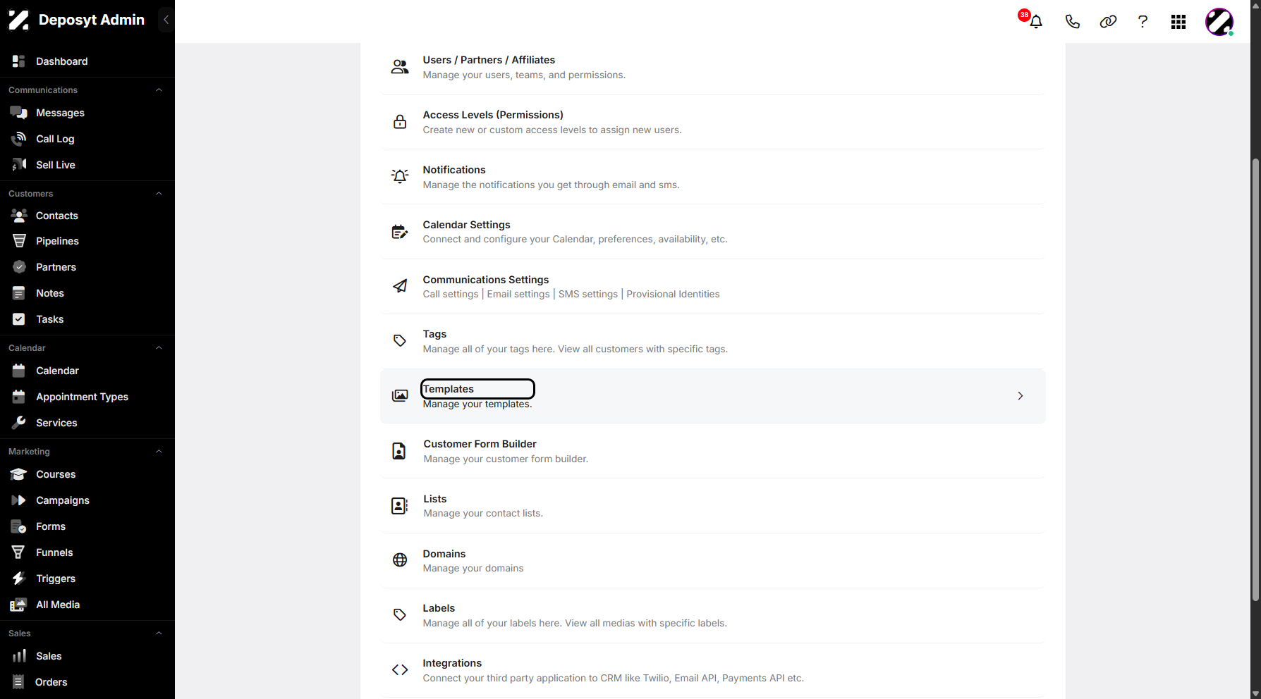1261x699 pixels.
Task: Click the Templates image icon
Action: point(400,396)
